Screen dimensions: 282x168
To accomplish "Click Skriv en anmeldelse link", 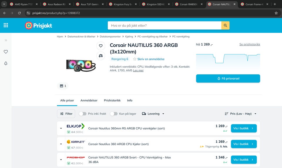I will (x=151, y=59).
